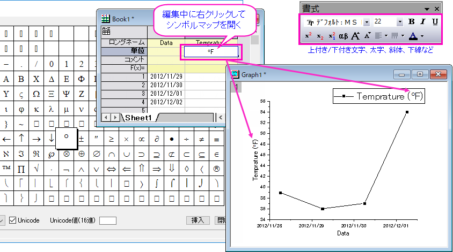The width and height of the screenshot is (453, 252).
Task: Click the 挿入 button
Action: tap(198, 220)
